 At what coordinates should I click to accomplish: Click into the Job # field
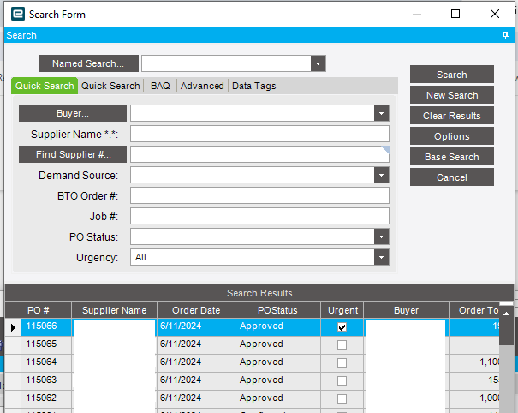click(259, 216)
